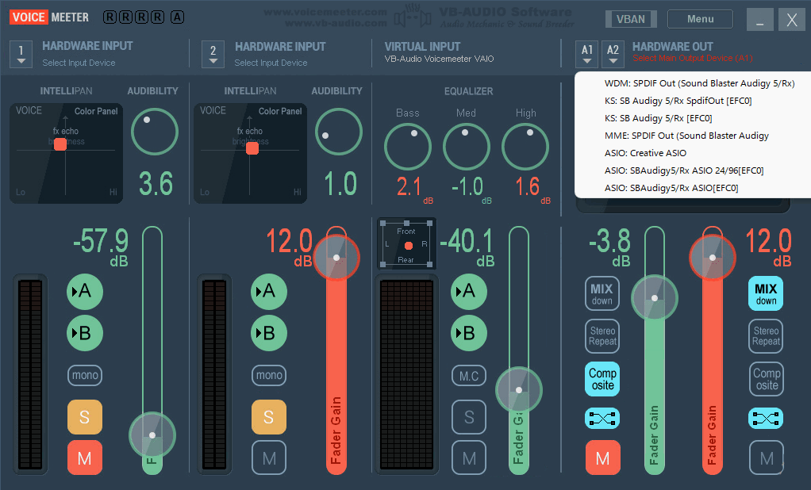Toggle A bus routing on Hardware Input 1

point(85,292)
